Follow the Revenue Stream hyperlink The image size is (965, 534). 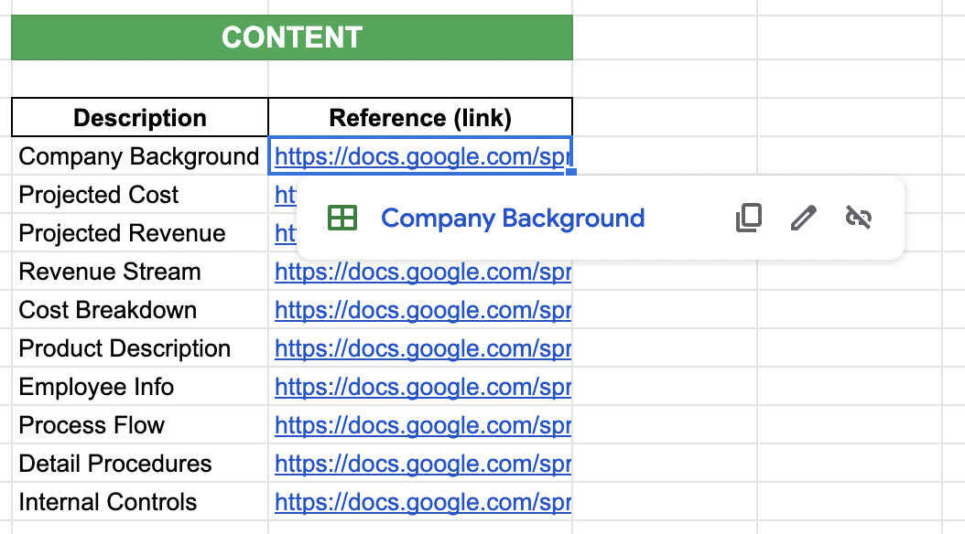[423, 272]
